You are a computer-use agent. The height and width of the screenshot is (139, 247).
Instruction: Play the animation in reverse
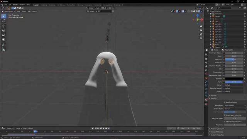[x=101, y=128]
